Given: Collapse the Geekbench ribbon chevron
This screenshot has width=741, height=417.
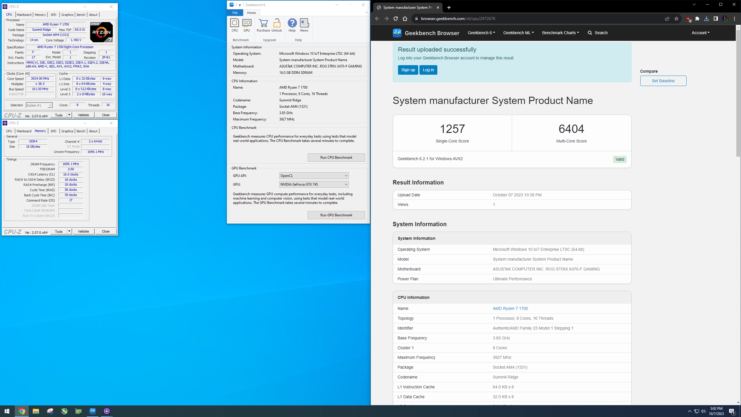Looking at the screenshot, I should click(366, 12).
